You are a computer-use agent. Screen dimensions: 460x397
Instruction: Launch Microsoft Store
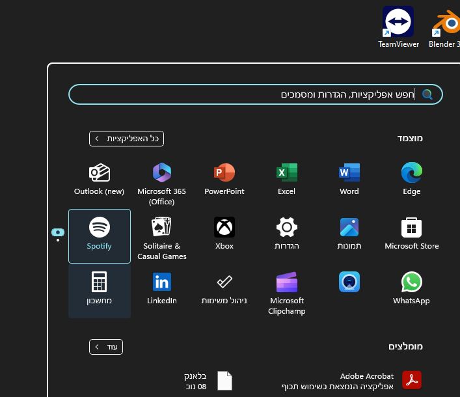412,233
